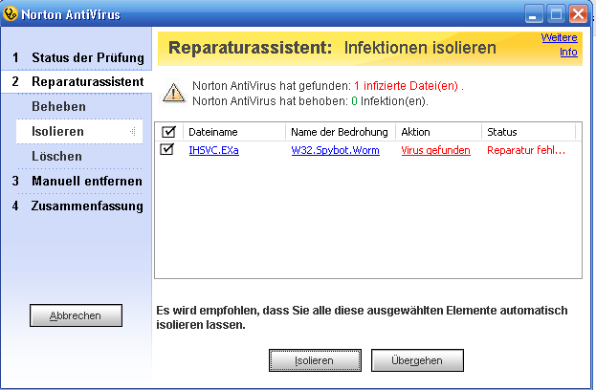Click the 'Reparatur fehl...' status cell
The width and height of the screenshot is (596, 390).
pyautogui.click(x=526, y=150)
